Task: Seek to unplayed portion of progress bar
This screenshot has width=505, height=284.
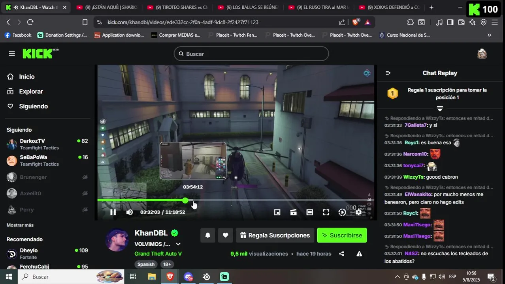Action: pos(279,200)
